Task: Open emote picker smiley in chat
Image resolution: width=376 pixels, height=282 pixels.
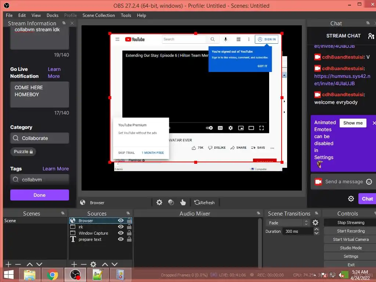Action: coord(369,182)
